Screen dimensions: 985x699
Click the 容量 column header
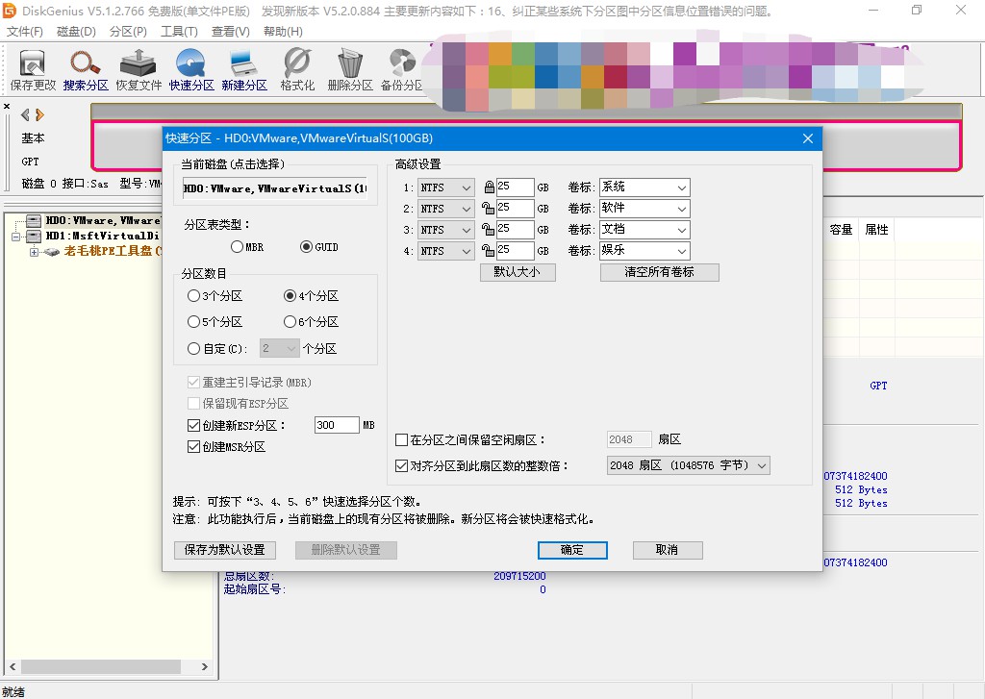click(841, 230)
